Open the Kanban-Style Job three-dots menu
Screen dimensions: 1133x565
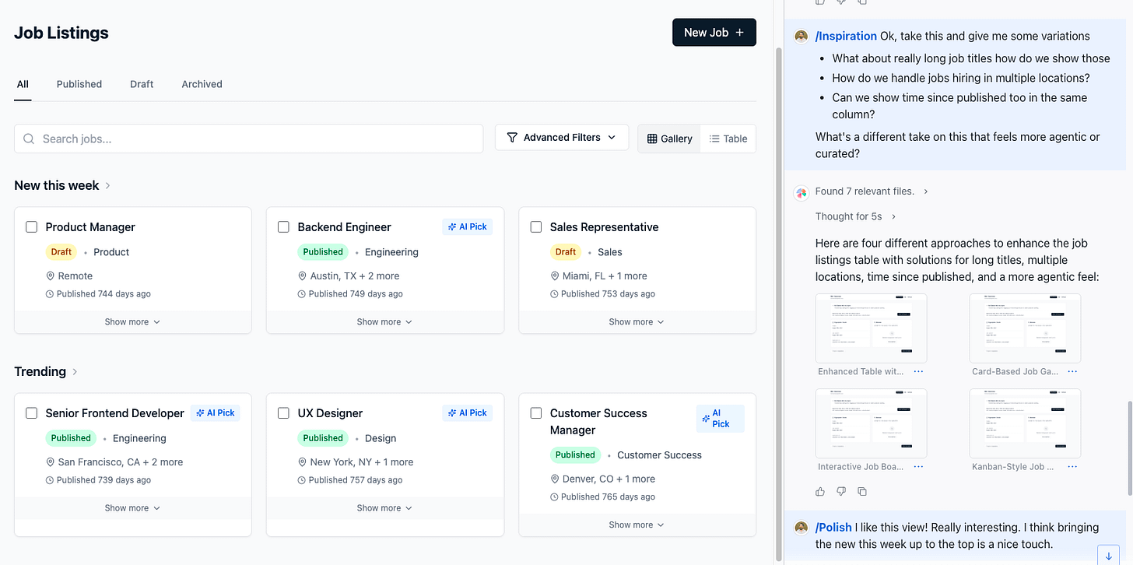click(x=1072, y=467)
